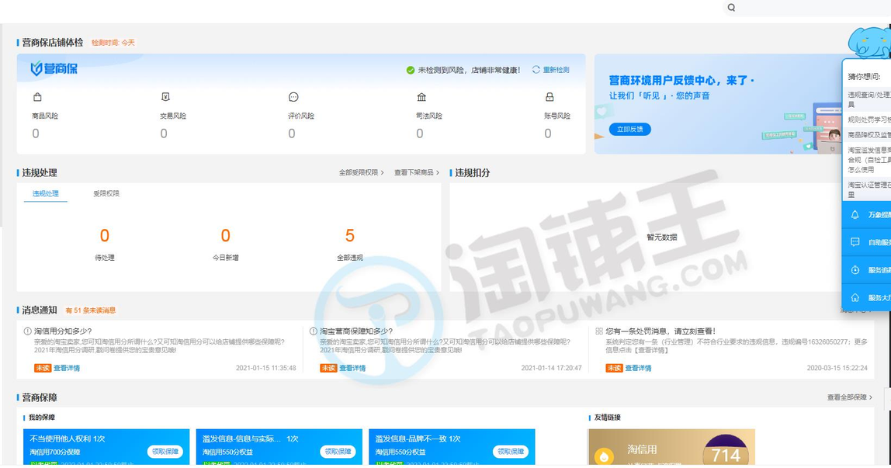This screenshot has height=468, width=891.
Task: Click the info icon beside 淘宝营商保障知多少
Action: tap(313, 331)
